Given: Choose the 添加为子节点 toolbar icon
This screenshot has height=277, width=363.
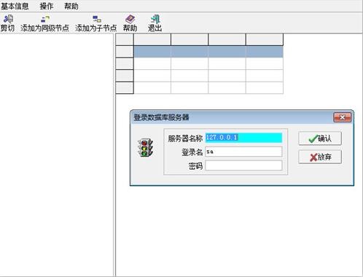Looking at the screenshot, I should click(x=97, y=19).
